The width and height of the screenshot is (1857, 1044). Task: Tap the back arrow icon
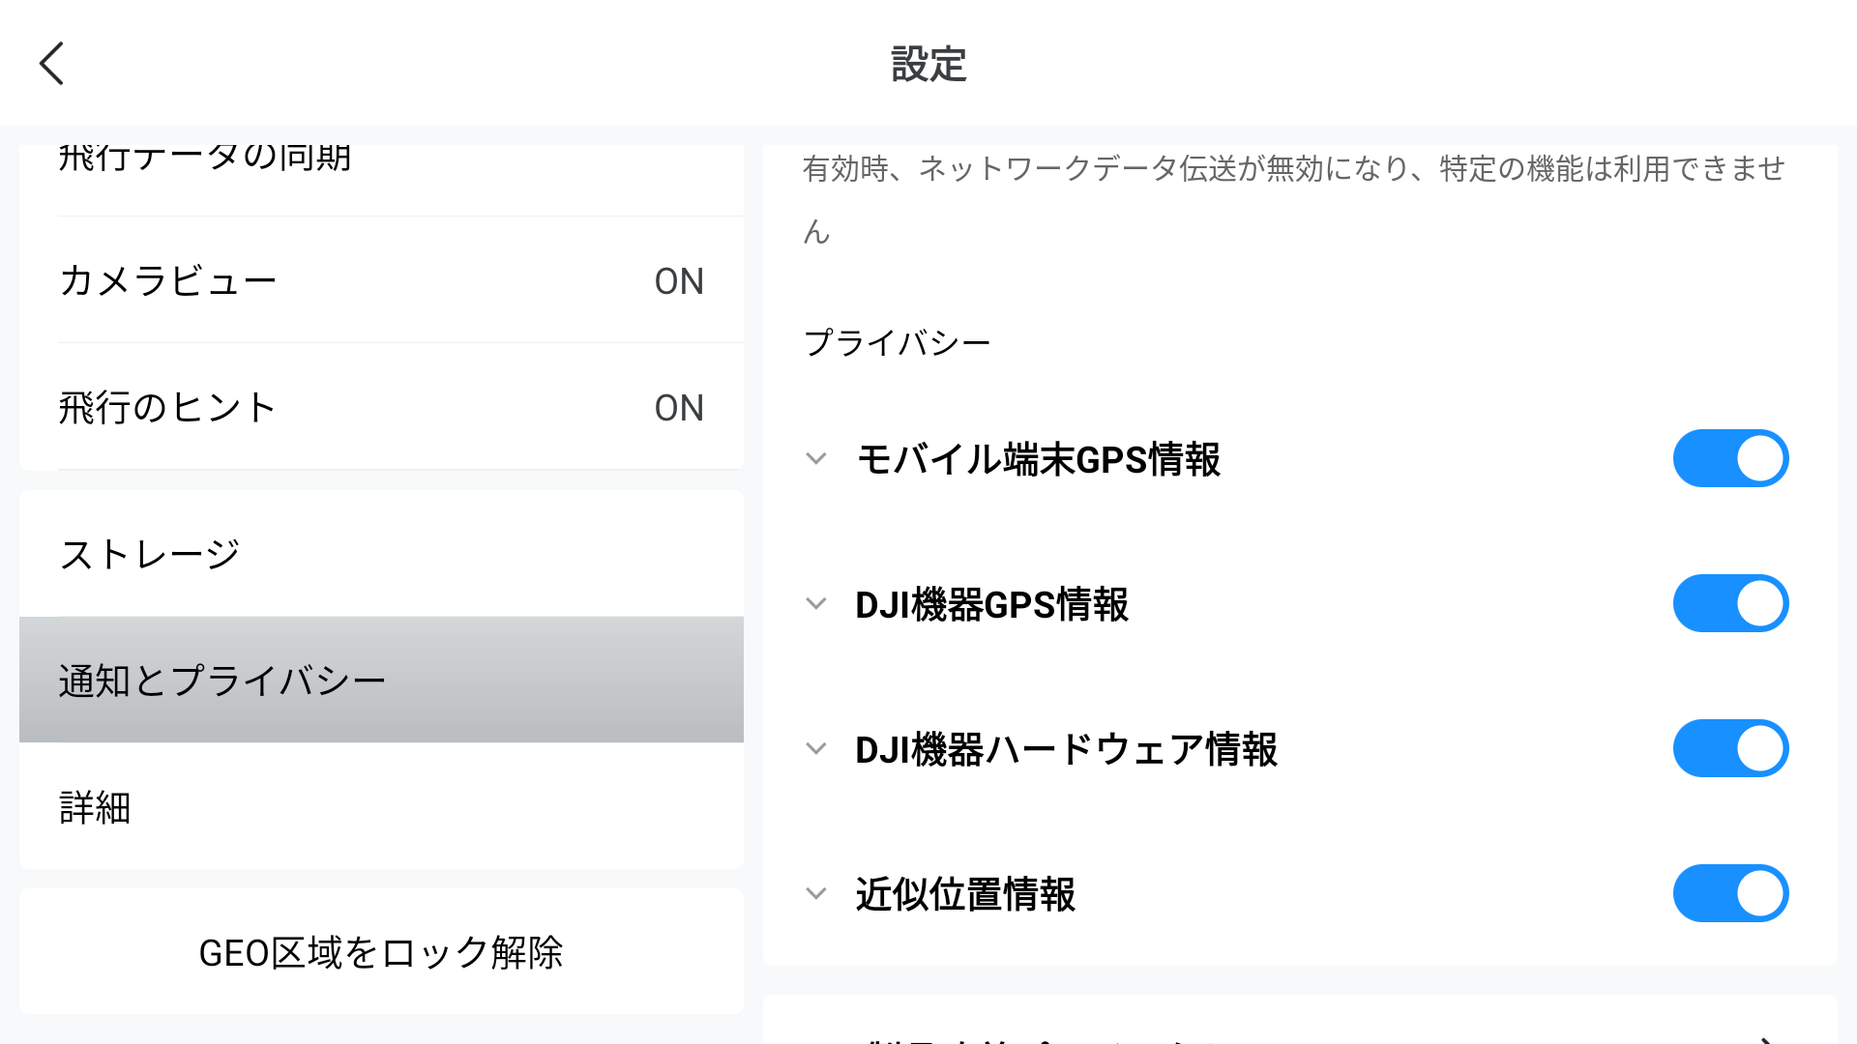[52, 64]
